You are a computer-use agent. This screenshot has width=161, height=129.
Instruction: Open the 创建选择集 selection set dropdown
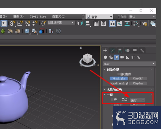(61, 23)
